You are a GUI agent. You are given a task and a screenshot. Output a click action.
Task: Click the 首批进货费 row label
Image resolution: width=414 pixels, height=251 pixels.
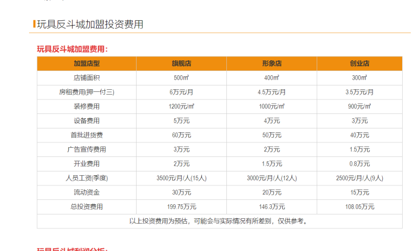pyautogui.click(x=87, y=135)
